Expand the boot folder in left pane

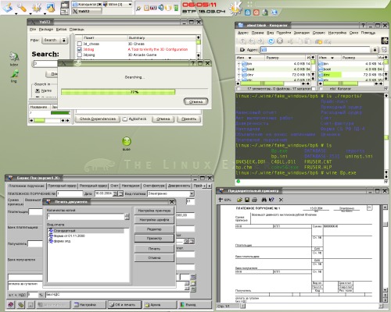coord(239,69)
